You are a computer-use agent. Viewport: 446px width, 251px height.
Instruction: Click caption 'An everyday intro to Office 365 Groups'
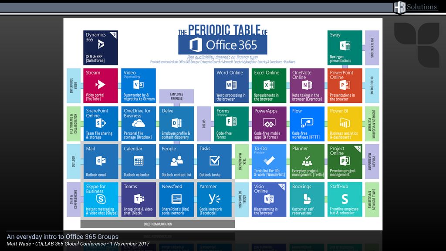[x=63, y=237]
